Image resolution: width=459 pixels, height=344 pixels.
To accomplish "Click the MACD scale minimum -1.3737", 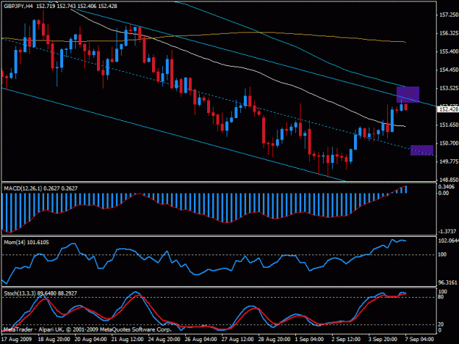I will point(447,232).
